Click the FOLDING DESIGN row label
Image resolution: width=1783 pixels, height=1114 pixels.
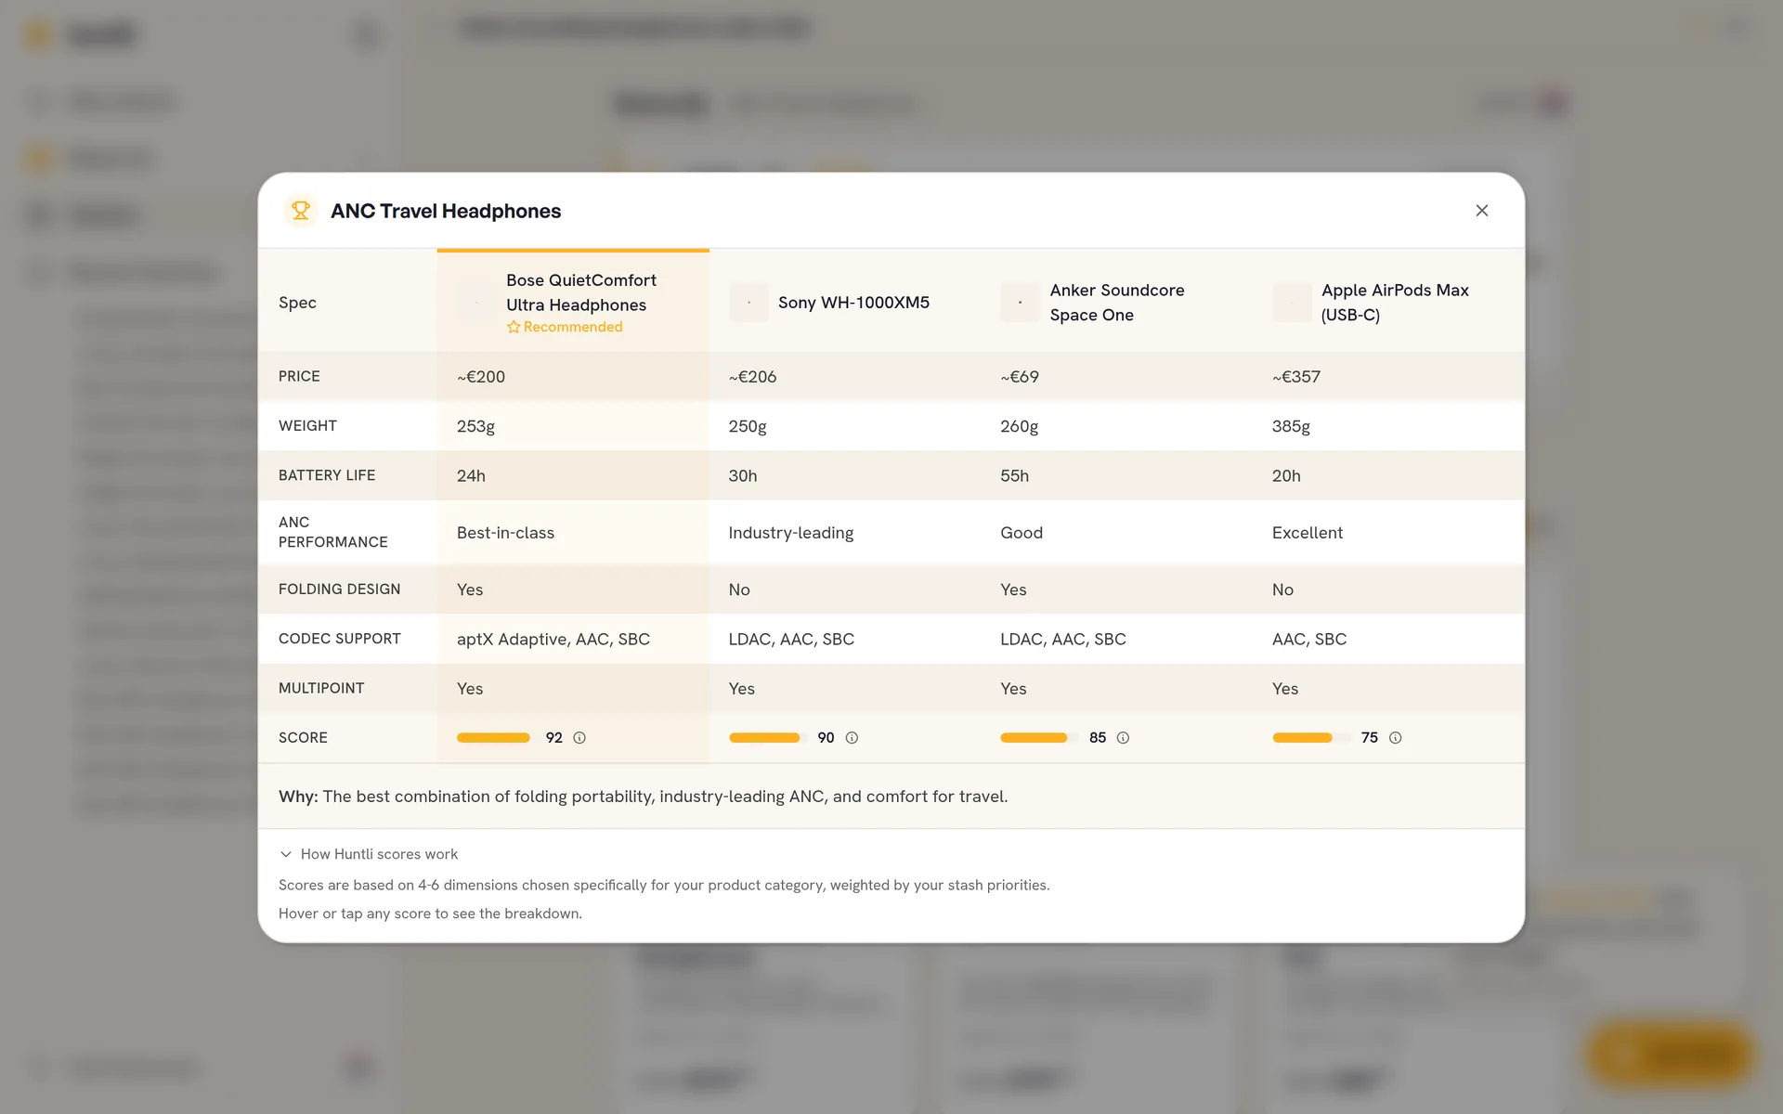339,589
